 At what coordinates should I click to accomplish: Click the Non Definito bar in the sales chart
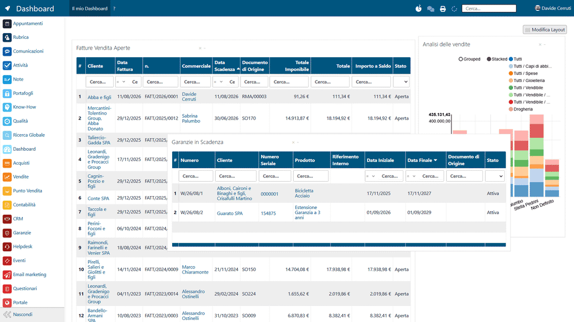552,178
